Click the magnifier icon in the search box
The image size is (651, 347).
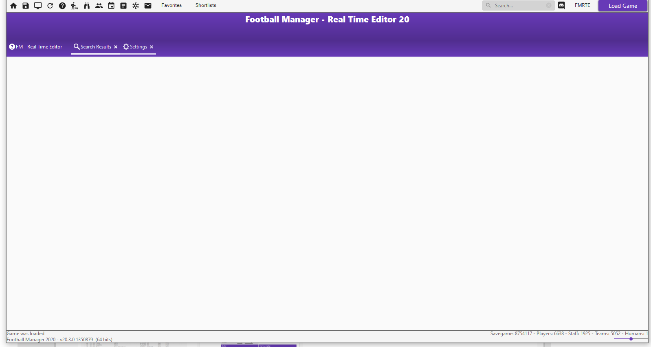(488, 5)
